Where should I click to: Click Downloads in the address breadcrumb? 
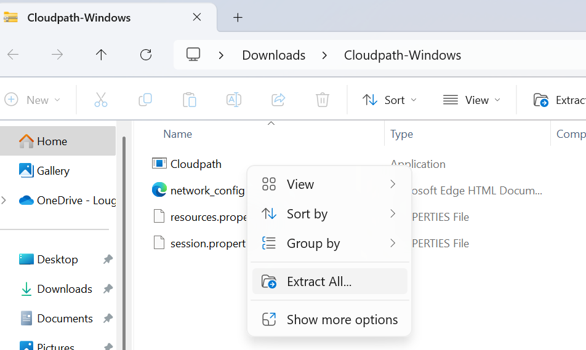pyautogui.click(x=273, y=55)
